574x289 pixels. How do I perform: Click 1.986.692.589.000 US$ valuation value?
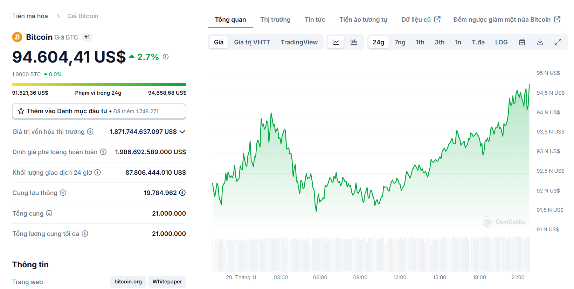coord(151,152)
